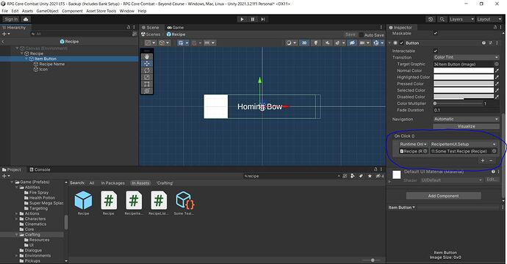Click the Fade Duration input field
The image size is (507, 264).
point(466,110)
